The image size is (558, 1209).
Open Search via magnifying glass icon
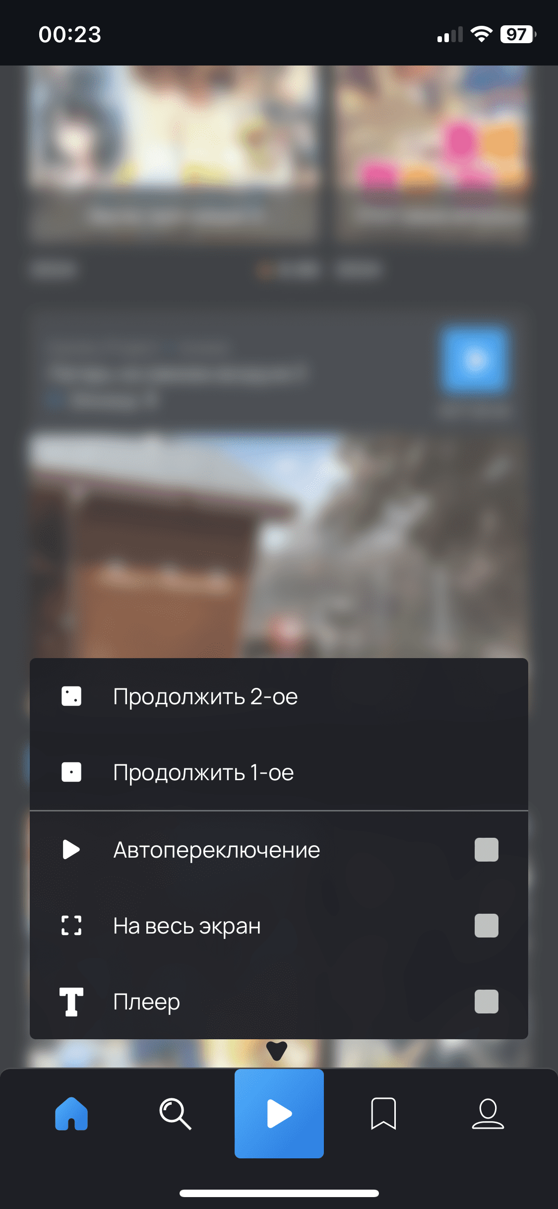click(175, 1114)
